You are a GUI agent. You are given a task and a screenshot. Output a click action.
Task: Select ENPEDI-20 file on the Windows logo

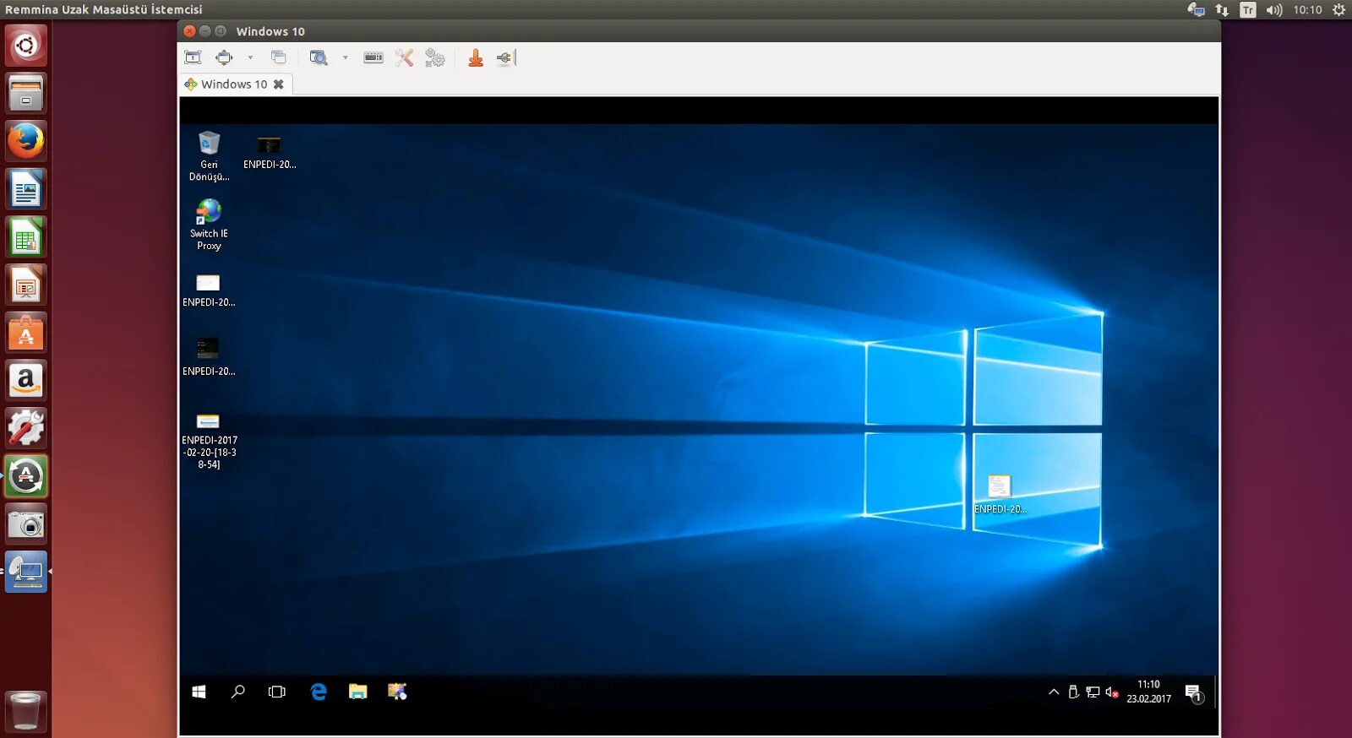pos(1000,494)
